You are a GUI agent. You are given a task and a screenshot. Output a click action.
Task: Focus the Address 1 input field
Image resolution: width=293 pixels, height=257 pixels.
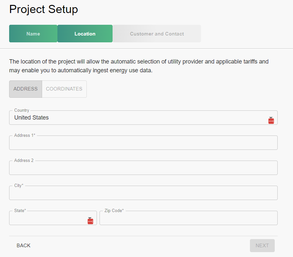tap(143, 143)
